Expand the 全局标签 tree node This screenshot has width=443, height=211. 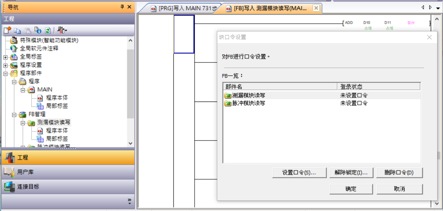click(5, 57)
